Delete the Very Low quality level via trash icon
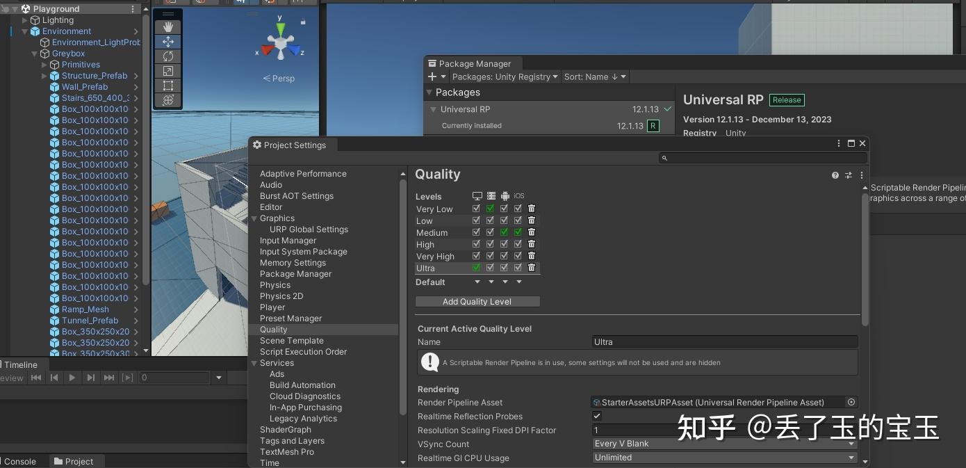This screenshot has height=468, width=966. 530,209
